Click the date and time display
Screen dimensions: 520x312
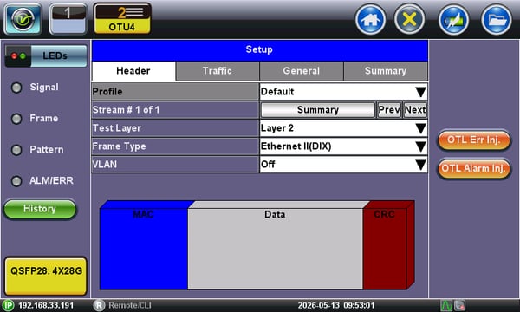point(336,305)
